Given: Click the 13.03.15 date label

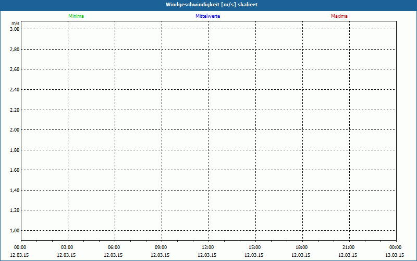Looking at the screenshot, I should pos(395,255).
